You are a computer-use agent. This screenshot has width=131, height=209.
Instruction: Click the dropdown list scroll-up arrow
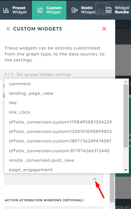pyautogui.click(x=126, y=82)
